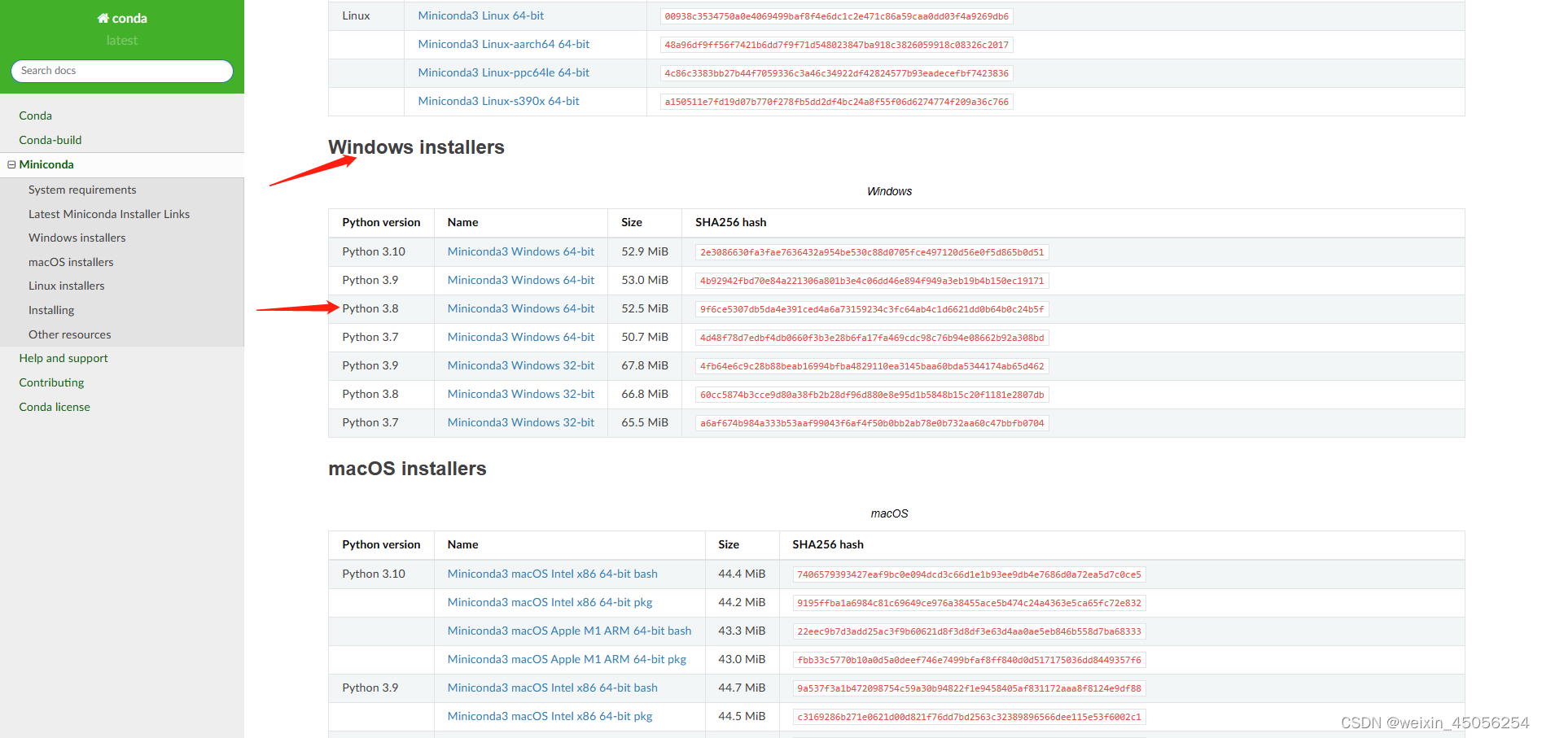Collapse the Miniconda sidebar section

coord(11,164)
